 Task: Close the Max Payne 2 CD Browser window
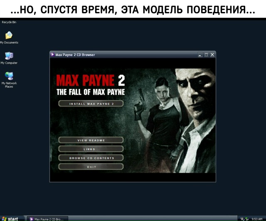[212, 54]
